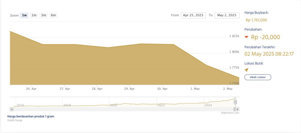Click the Rp 1,761,000 buyback price
The height and width of the screenshot is (133, 301).
(x=256, y=20)
